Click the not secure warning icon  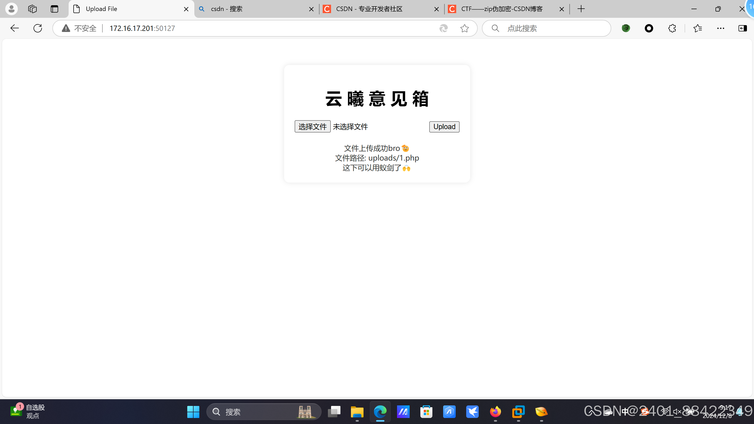pyautogui.click(x=66, y=28)
